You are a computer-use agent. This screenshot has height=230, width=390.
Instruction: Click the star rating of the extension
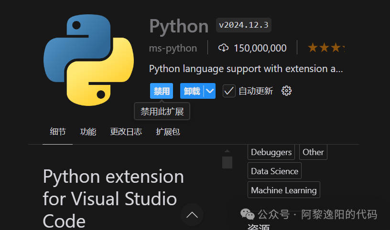coord(326,48)
